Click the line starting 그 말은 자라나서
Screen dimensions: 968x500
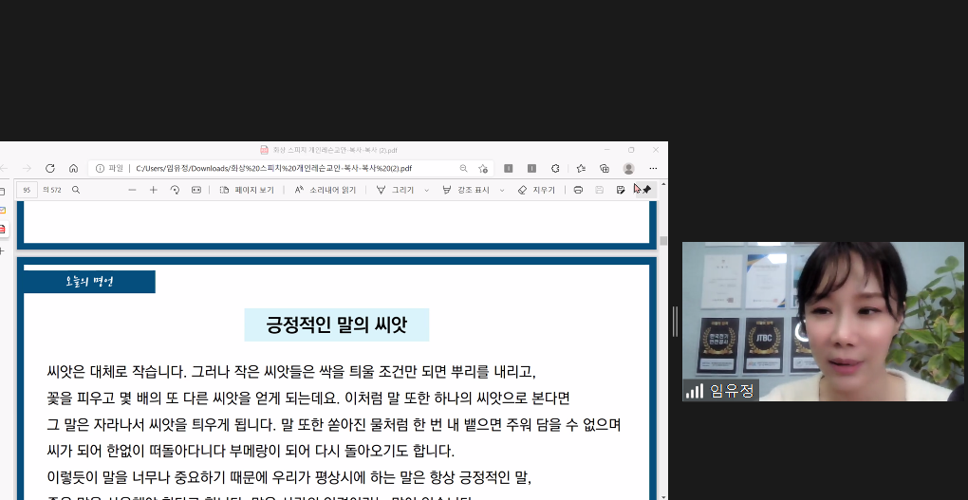click(x=334, y=425)
